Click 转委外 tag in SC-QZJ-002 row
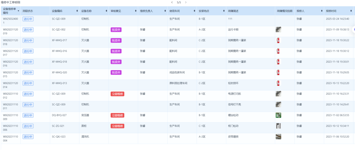Viewport: 355px width, 150px height. coord(116,30)
